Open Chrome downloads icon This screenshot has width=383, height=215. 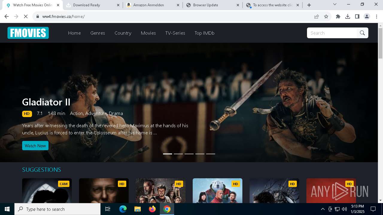348,16
